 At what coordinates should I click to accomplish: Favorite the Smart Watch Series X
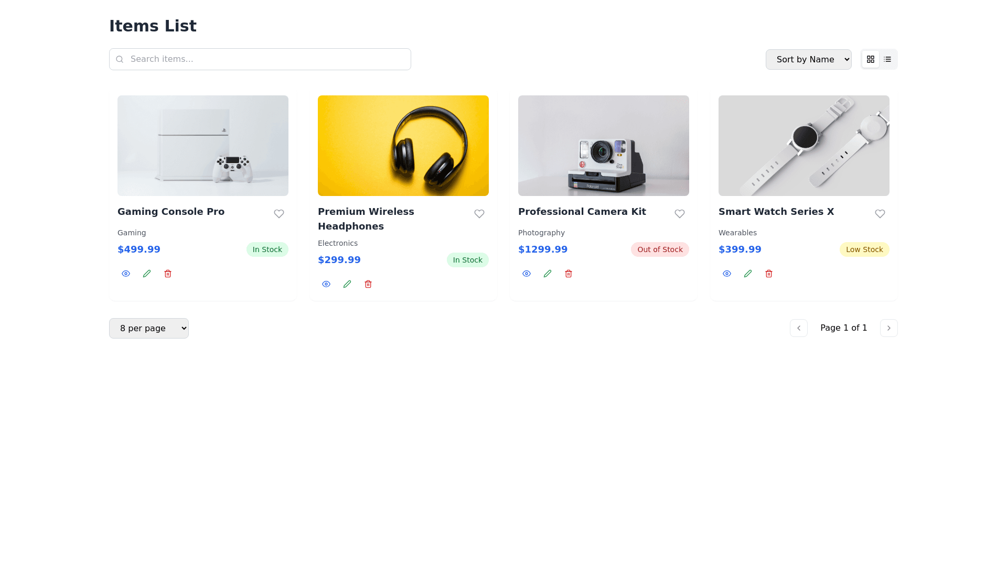point(880,214)
